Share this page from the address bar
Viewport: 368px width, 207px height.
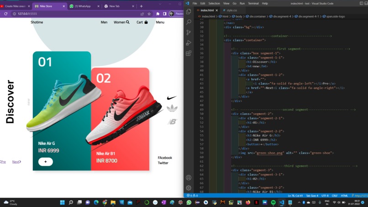(x=142, y=14)
